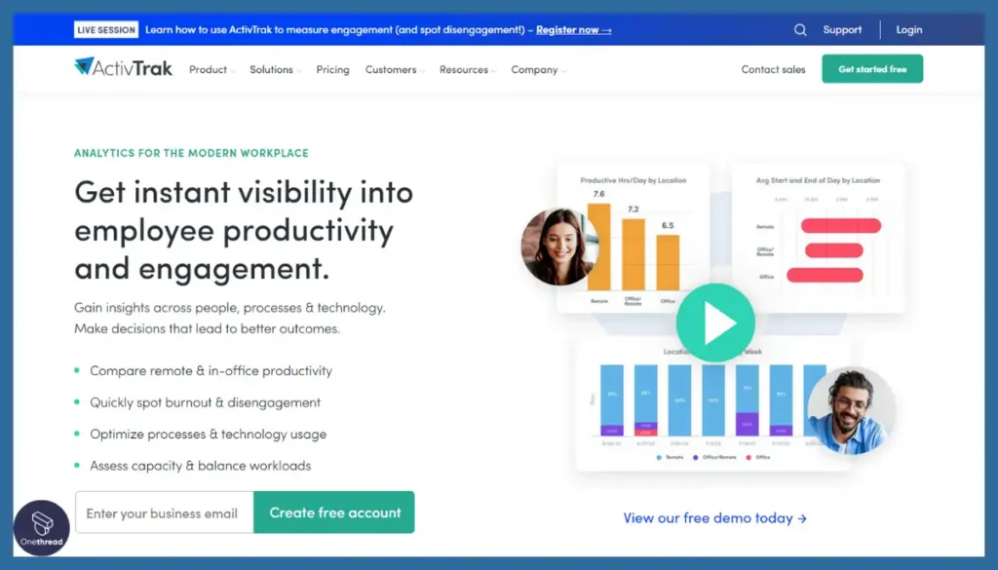Screen dimensions: 998x570
Task: Expand the Product dropdown menu
Action: click(211, 69)
